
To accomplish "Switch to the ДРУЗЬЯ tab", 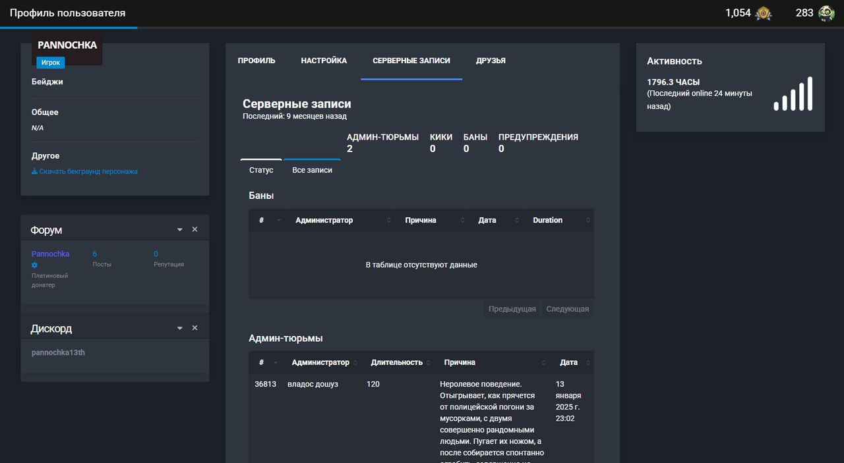I will click(x=491, y=61).
